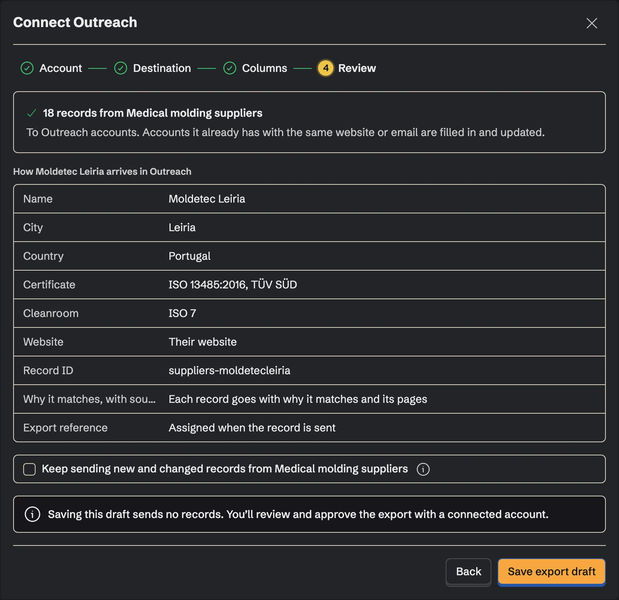Click the City value Leiria
This screenshot has height=600, width=619.
click(182, 227)
